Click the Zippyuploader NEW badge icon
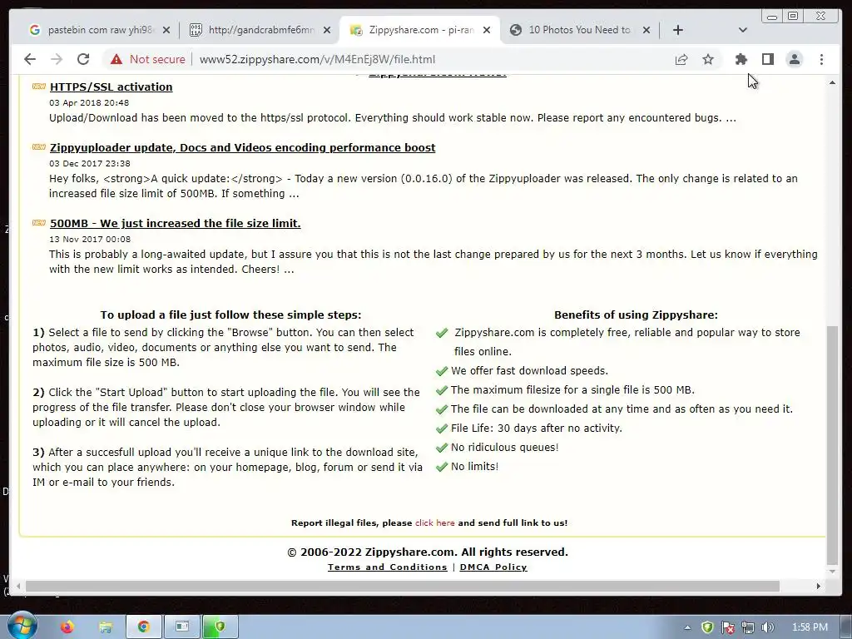The image size is (852, 639). (39, 147)
